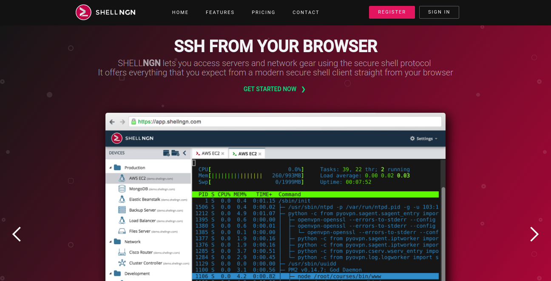The width and height of the screenshot is (551, 281).
Task: Click the green PID column header row
Action: pyautogui.click(x=315, y=195)
